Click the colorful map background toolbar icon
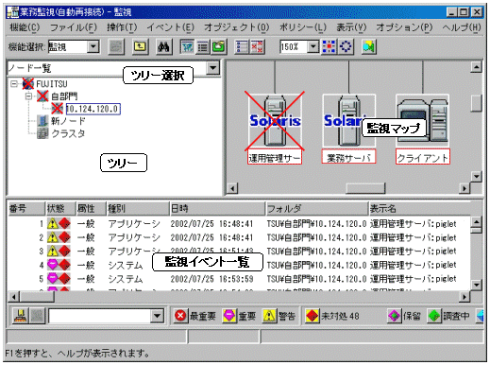Screen dimensions: 490x365 [369, 47]
